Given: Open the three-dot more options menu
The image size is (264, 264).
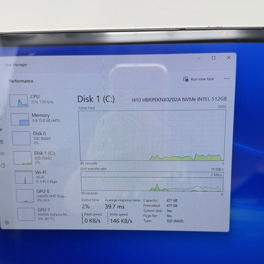Looking at the screenshot, I should click(227, 79).
